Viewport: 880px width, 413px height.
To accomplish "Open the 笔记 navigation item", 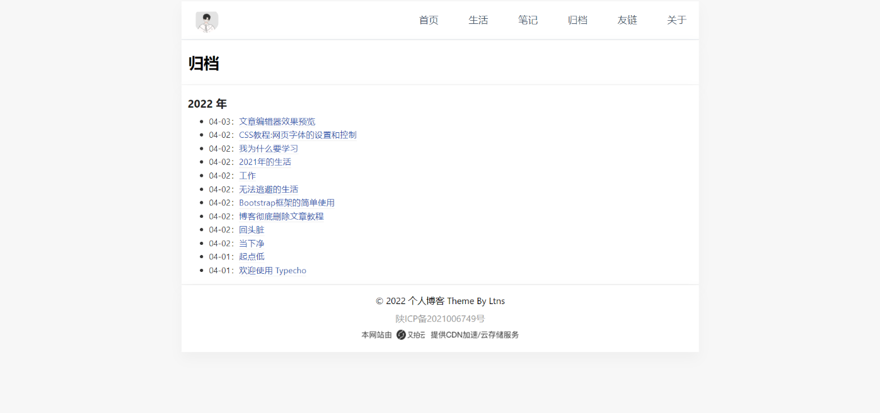I will click(x=528, y=20).
